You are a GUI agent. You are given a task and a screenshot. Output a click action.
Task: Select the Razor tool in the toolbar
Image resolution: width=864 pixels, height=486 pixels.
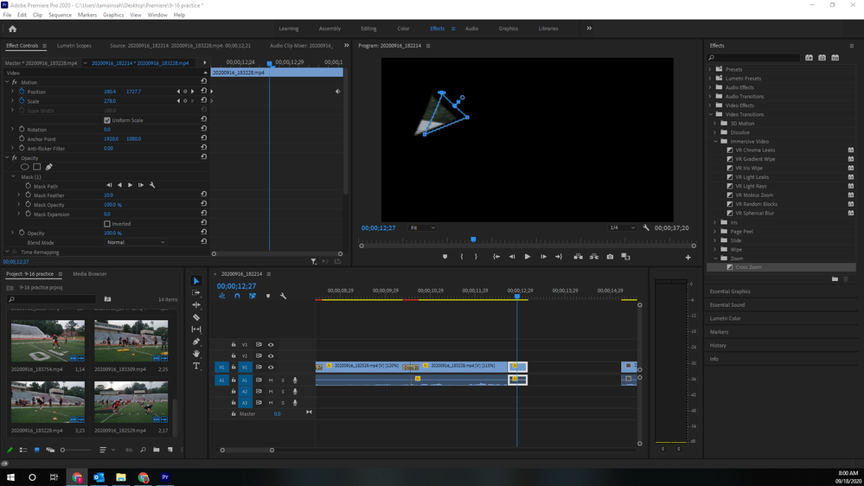pos(196,317)
